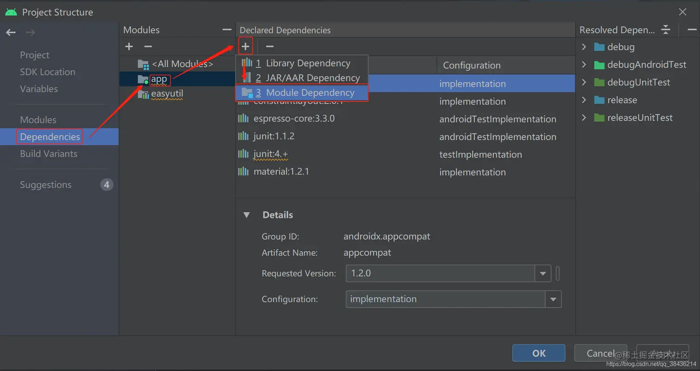Open Configuration dropdown arrow
The image size is (700, 371).
tap(553, 299)
